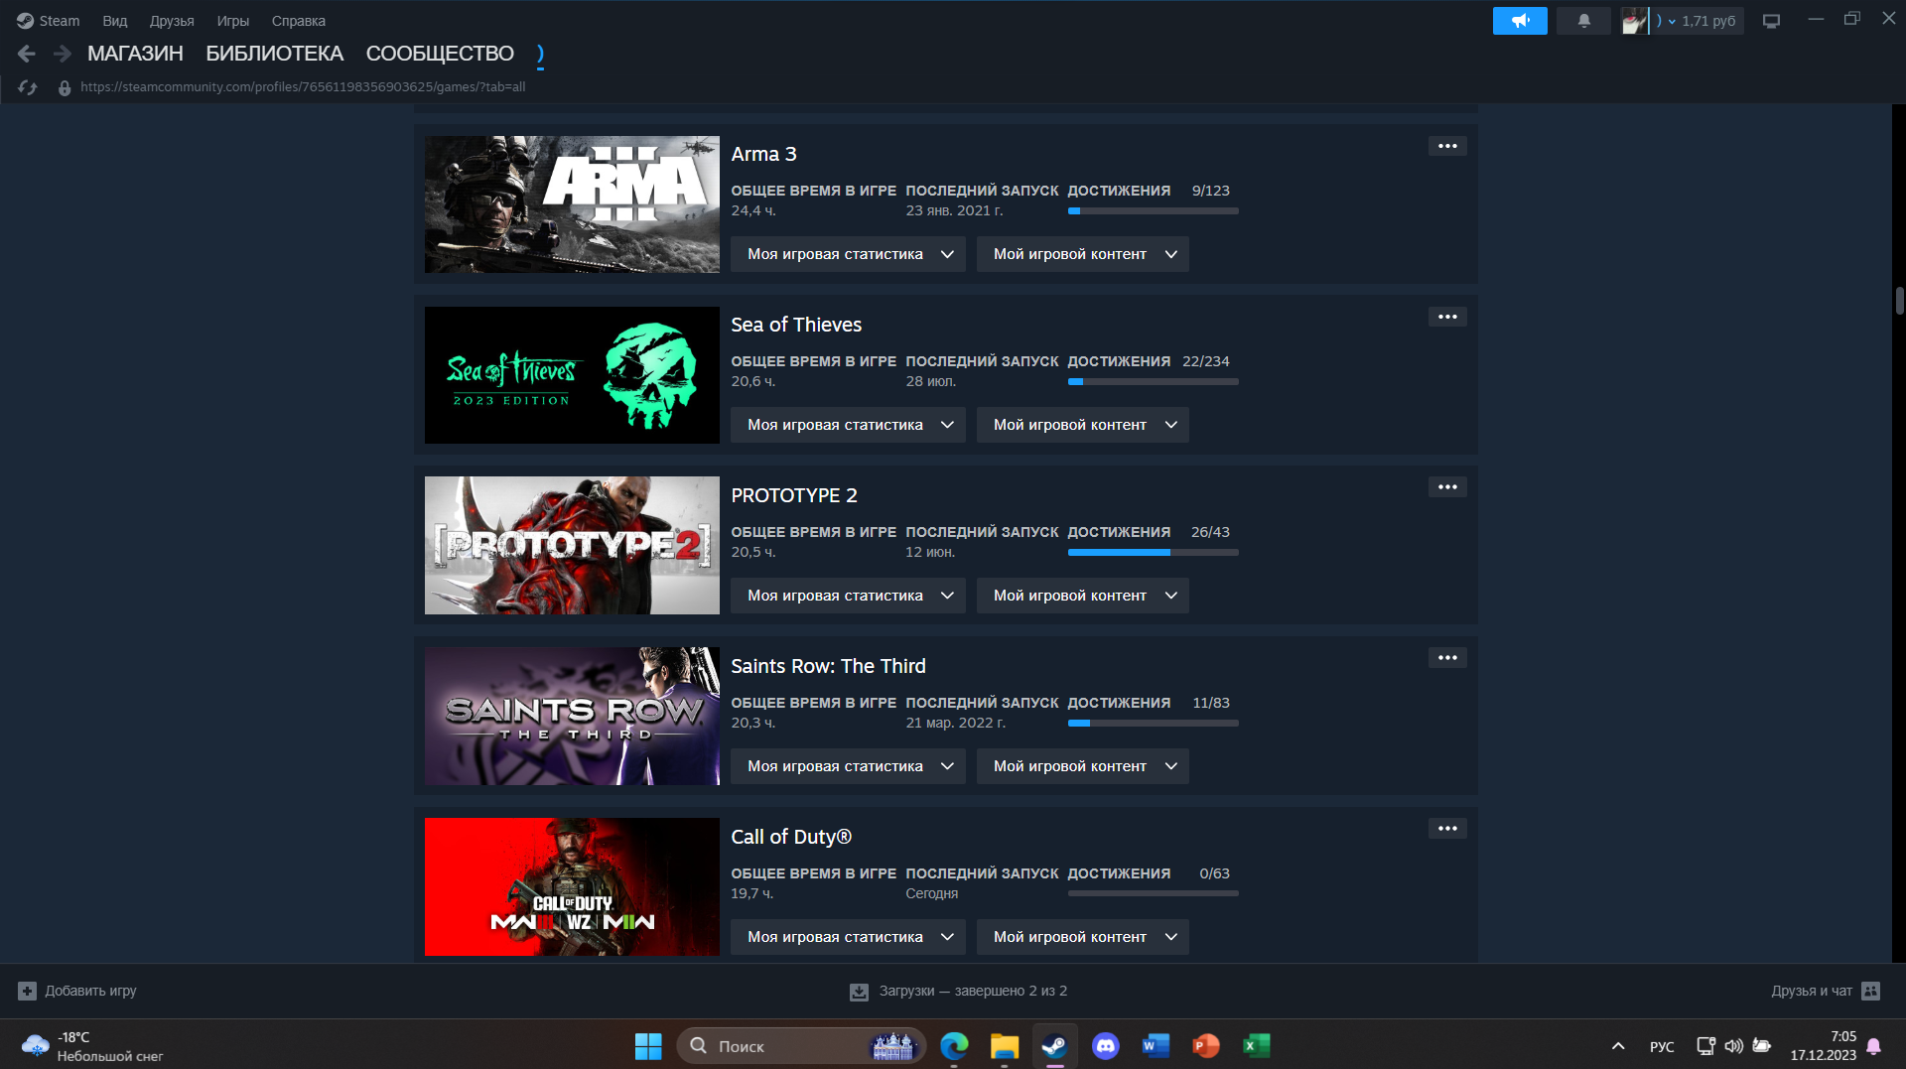1906x1069 pixels.
Task: Expand Call of Duty game statistics dropdown
Action: [x=848, y=937]
